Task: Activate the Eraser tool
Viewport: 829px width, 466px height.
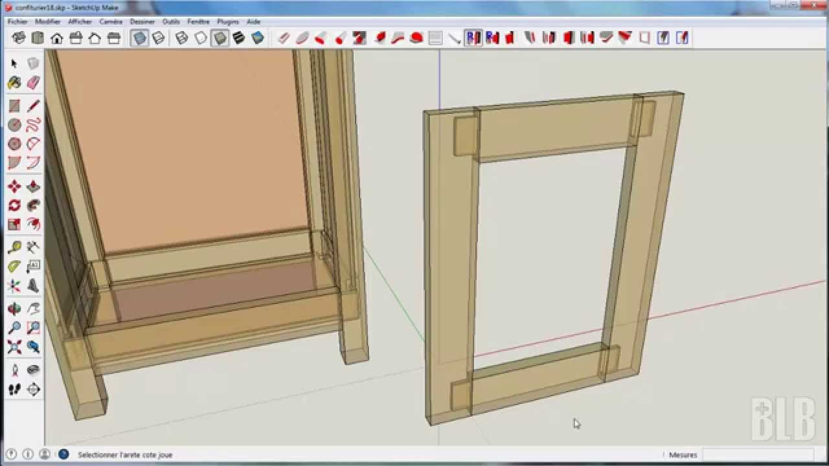Action: pyautogui.click(x=33, y=83)
